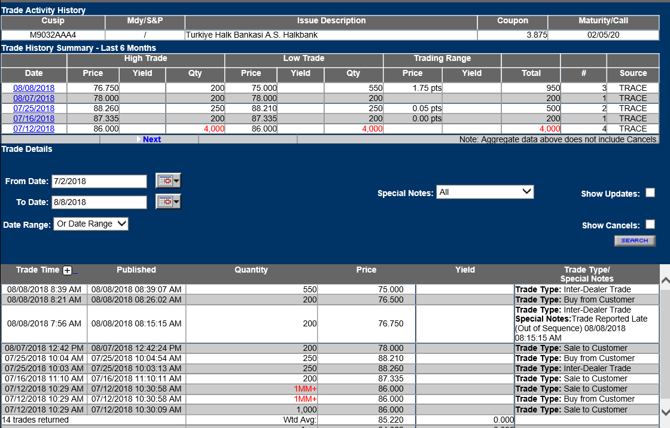Select the 08/08/2018 7:56 AM trade time
Screen dimensions: 670x428
[x=44, y=324]
